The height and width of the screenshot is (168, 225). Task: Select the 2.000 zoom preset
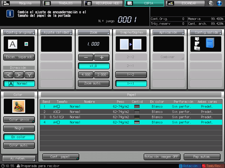tap(102, 75)
